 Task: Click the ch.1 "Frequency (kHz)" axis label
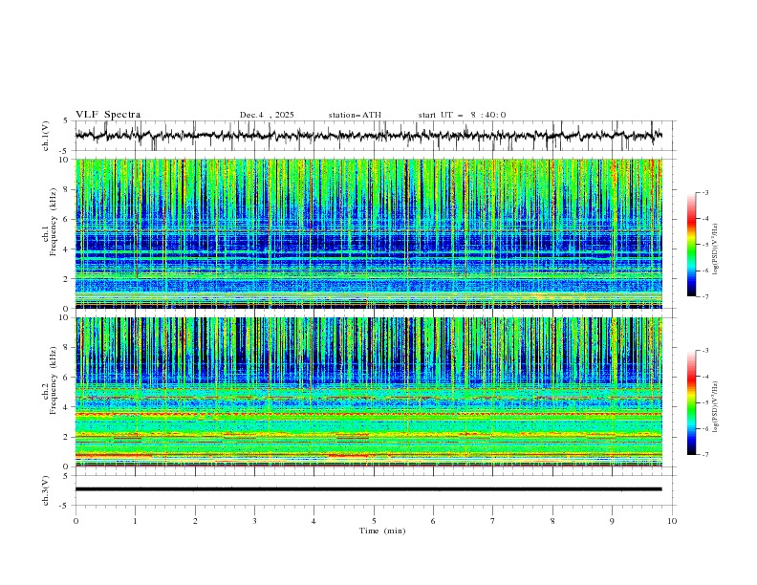click(54, 221)
